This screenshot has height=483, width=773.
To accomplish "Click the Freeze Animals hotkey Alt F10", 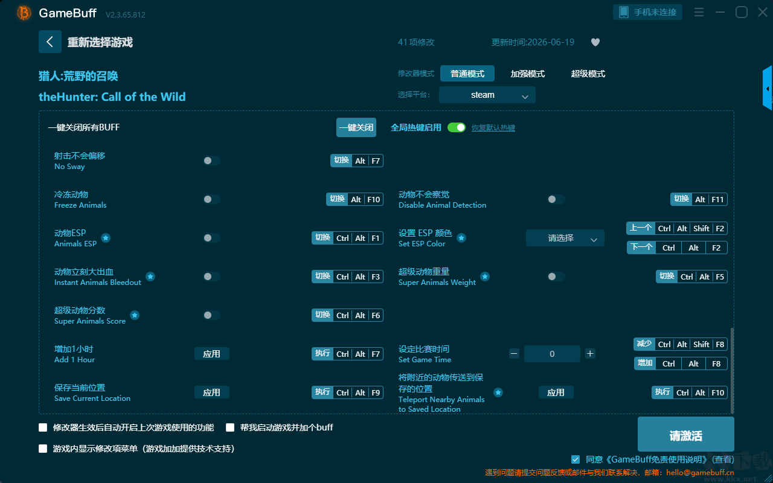I will point(354,199).
